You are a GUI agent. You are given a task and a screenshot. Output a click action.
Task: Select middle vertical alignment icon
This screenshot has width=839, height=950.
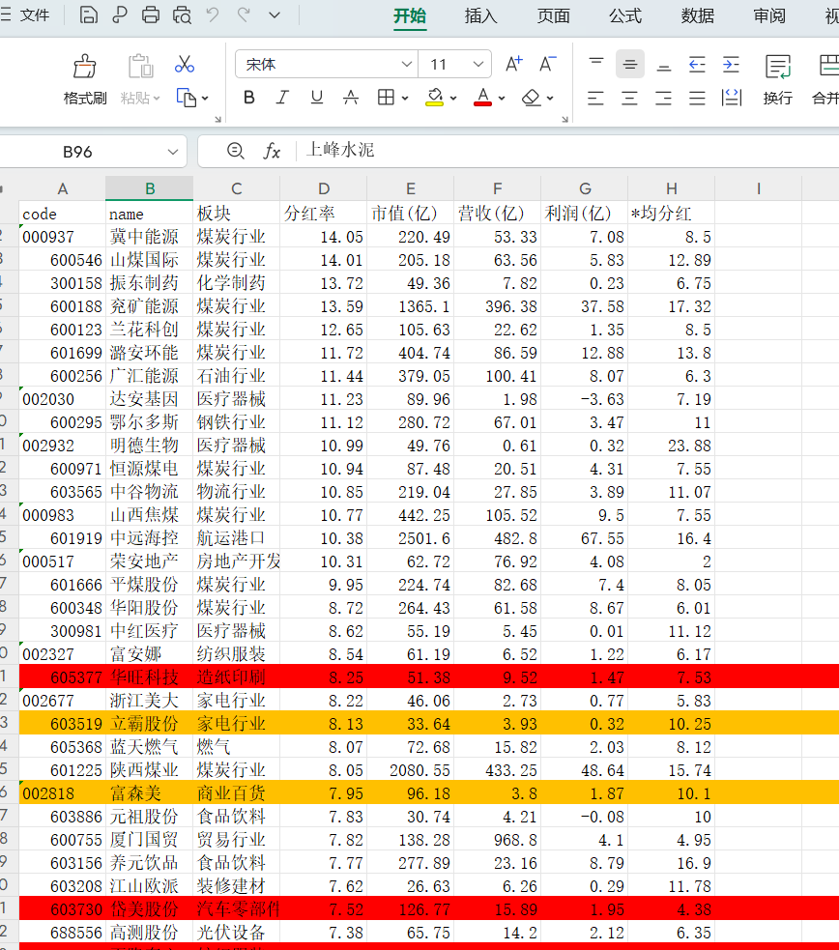[630, 64]
